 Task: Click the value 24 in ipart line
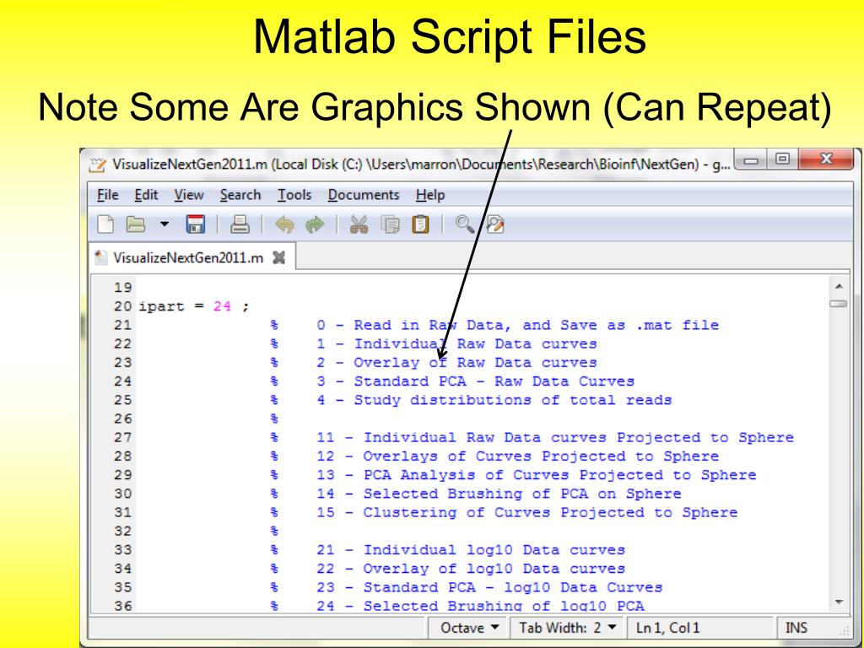[222, 306]
